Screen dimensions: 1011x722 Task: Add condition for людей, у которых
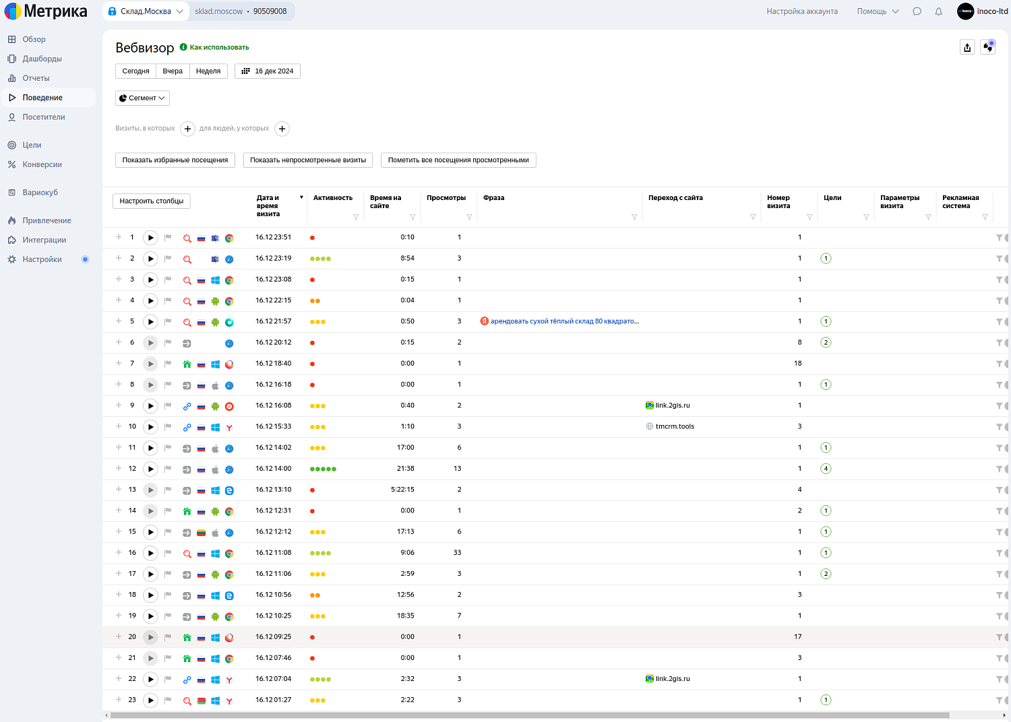pyautogui.click(x=282, y=129)
